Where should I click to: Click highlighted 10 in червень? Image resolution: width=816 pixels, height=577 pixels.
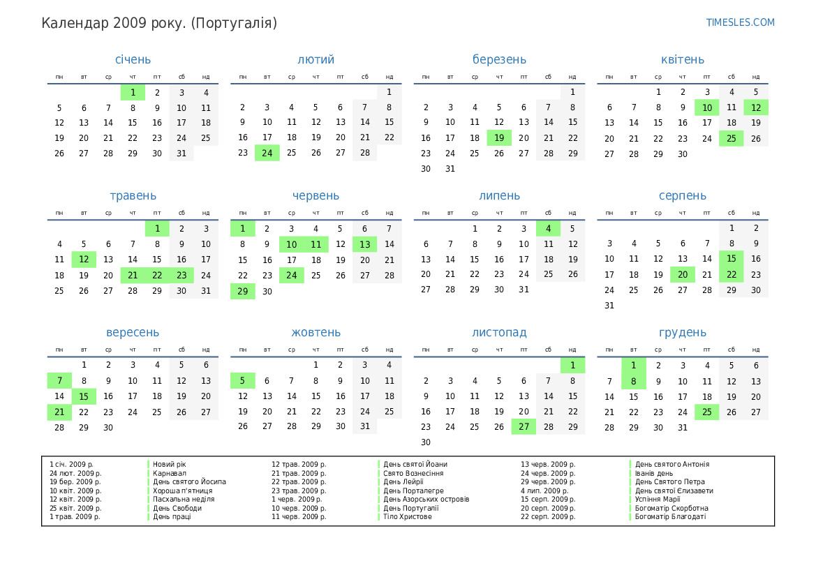pos(291,244)
